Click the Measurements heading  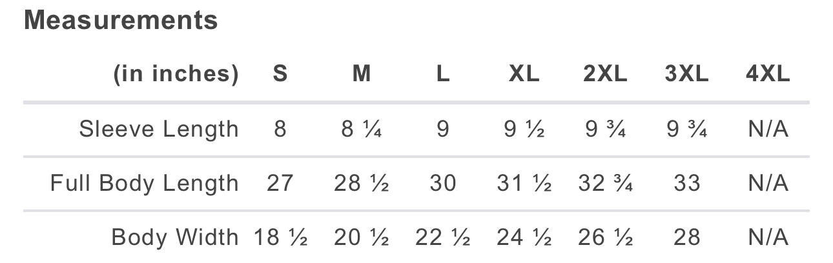point(121,21)
